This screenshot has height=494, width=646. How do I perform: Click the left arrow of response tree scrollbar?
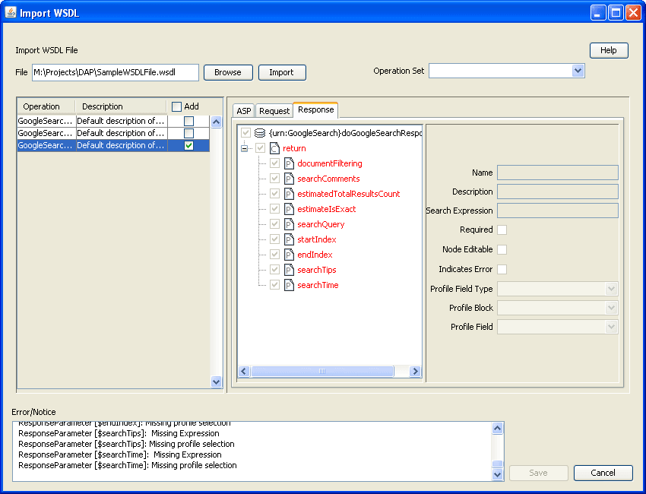tap(243, 372)
